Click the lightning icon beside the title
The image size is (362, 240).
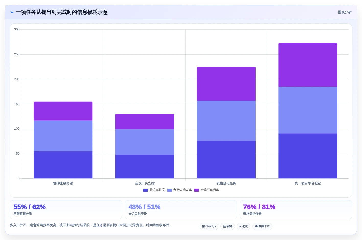(x=12, y=12)
